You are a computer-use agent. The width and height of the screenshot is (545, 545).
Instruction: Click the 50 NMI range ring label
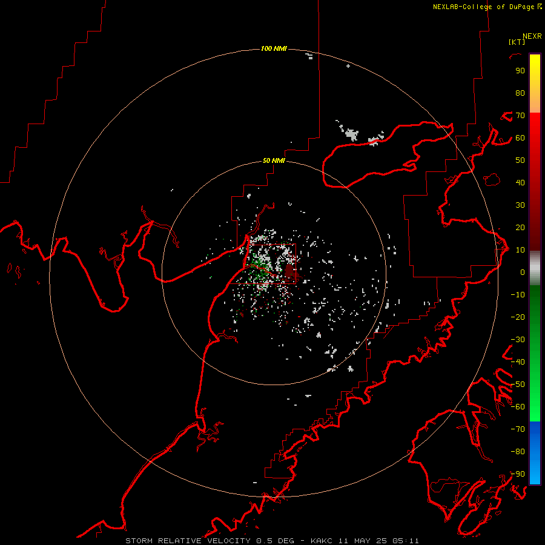(x=274, y=160)
